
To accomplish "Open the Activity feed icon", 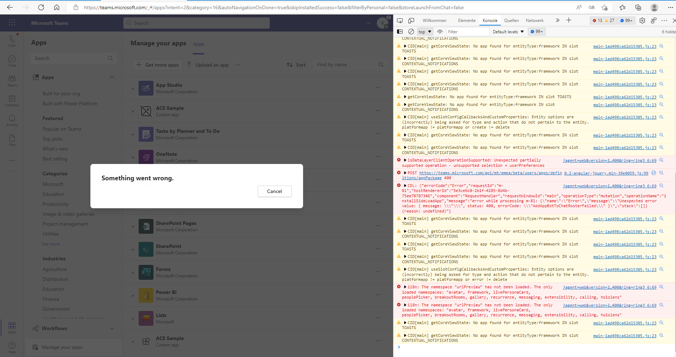I will (x=12, y=120).
